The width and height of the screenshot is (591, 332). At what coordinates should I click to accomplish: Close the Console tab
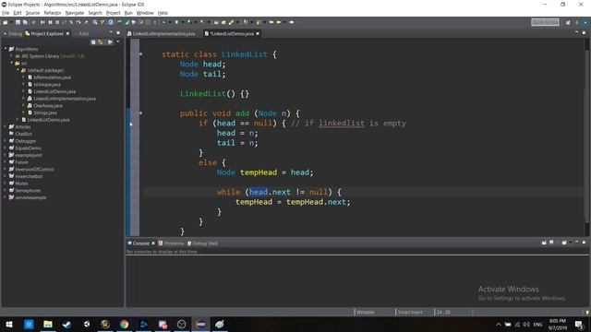(x=153, y=243)
